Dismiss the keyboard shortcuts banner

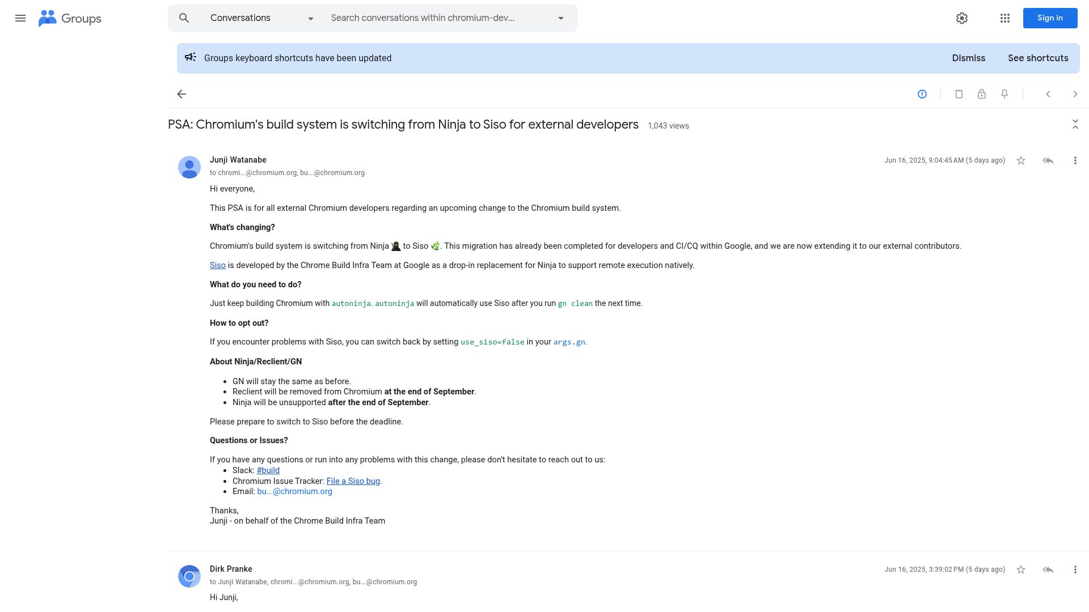pyautogui.click(x=968, y=58)
